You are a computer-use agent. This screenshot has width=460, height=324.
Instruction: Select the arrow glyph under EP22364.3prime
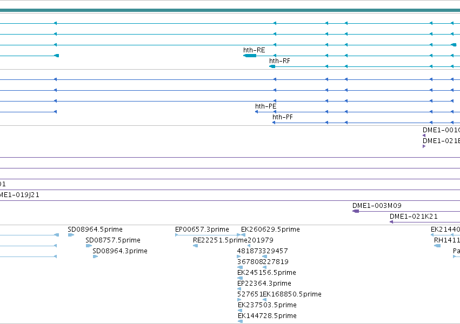(239, 289)
